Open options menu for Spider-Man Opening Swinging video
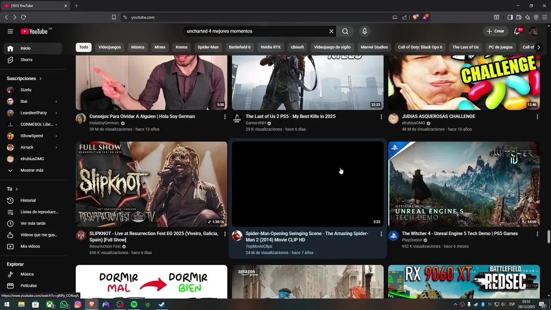 point(381,234)
